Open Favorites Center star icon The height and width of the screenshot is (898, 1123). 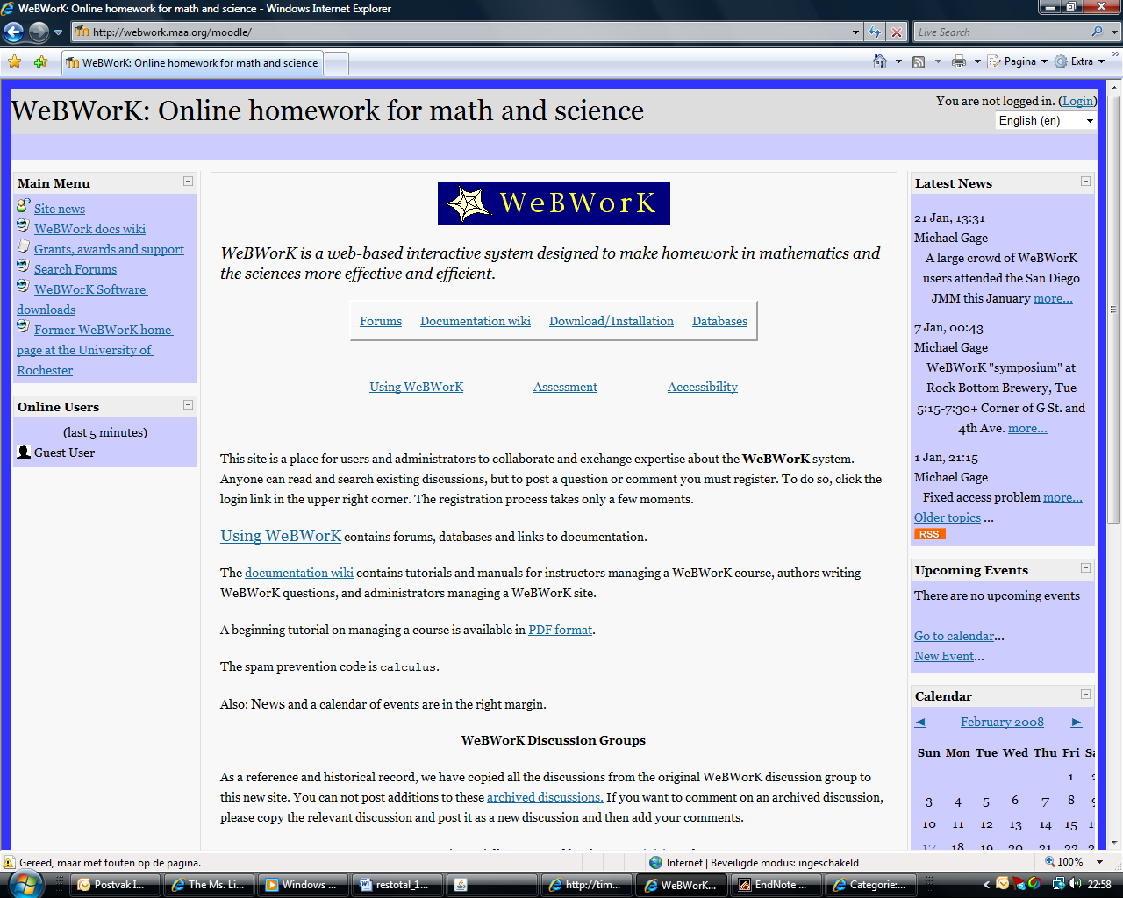[x=15, y=62]
